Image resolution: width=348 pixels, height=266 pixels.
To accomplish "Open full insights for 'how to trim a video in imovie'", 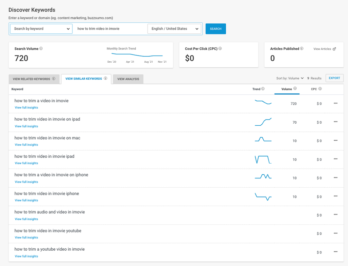I will 27,108.
